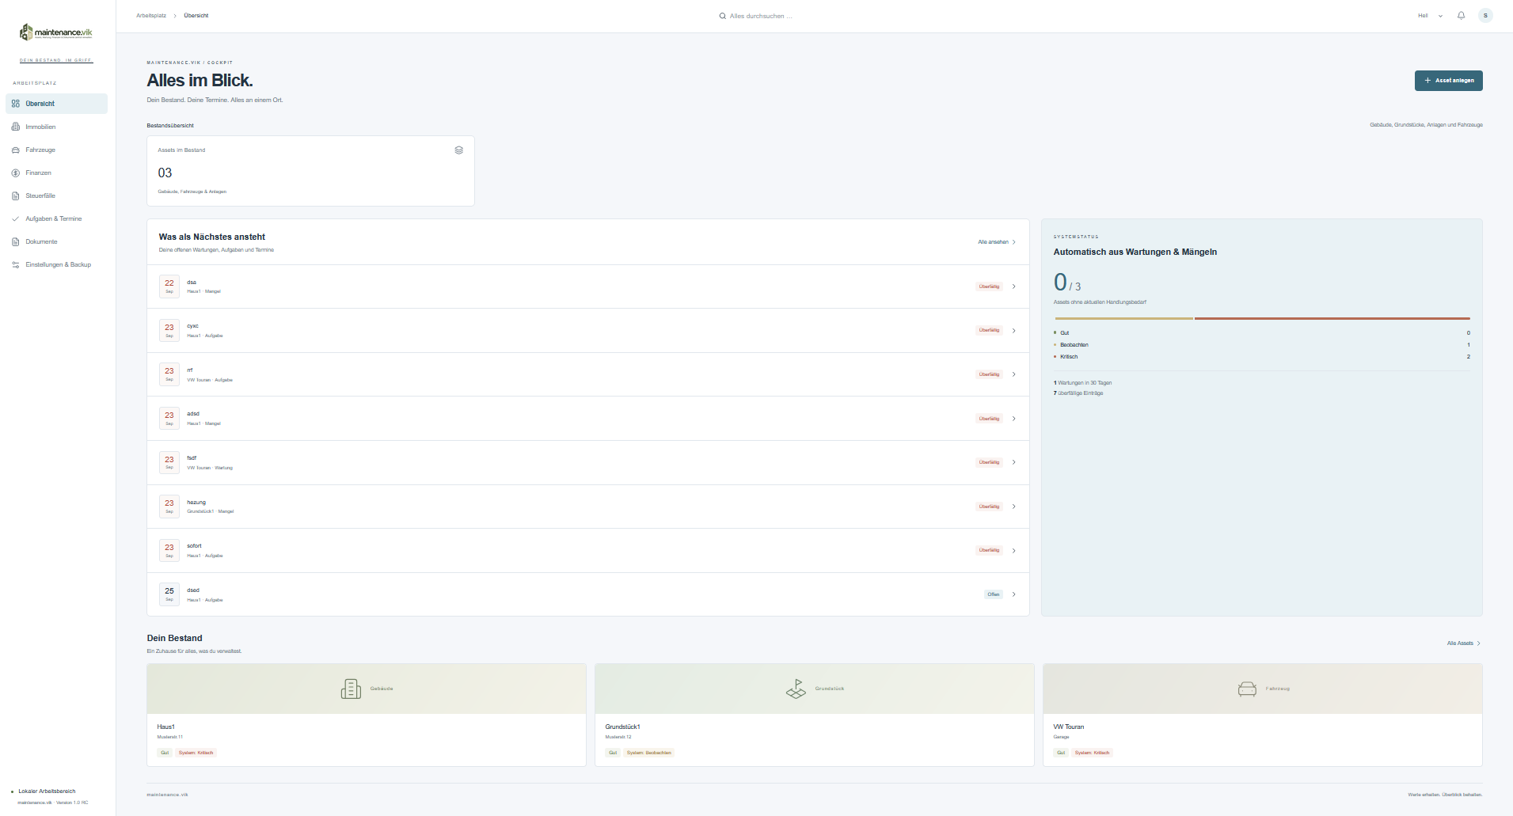1513x816 pixels.
Task: Go to Aufgaben & Termine in sidebar
Action: [x=56, y=218]
